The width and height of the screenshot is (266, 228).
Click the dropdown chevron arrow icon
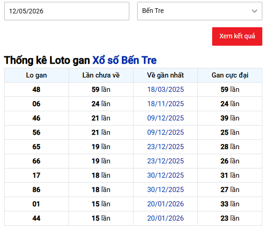point(254,11)
